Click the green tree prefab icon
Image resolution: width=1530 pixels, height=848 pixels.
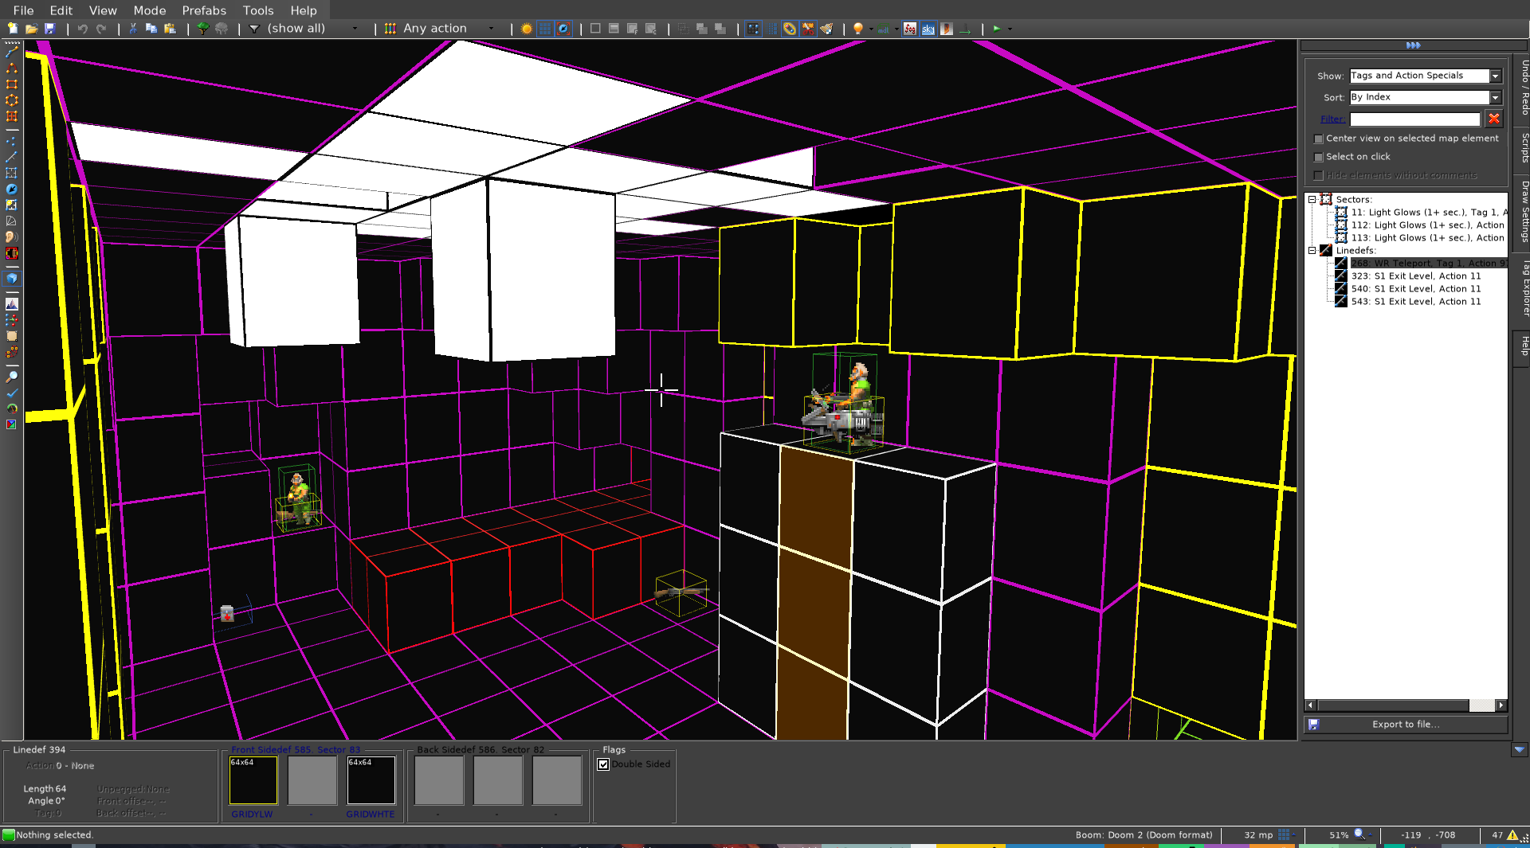coord(203,29)
